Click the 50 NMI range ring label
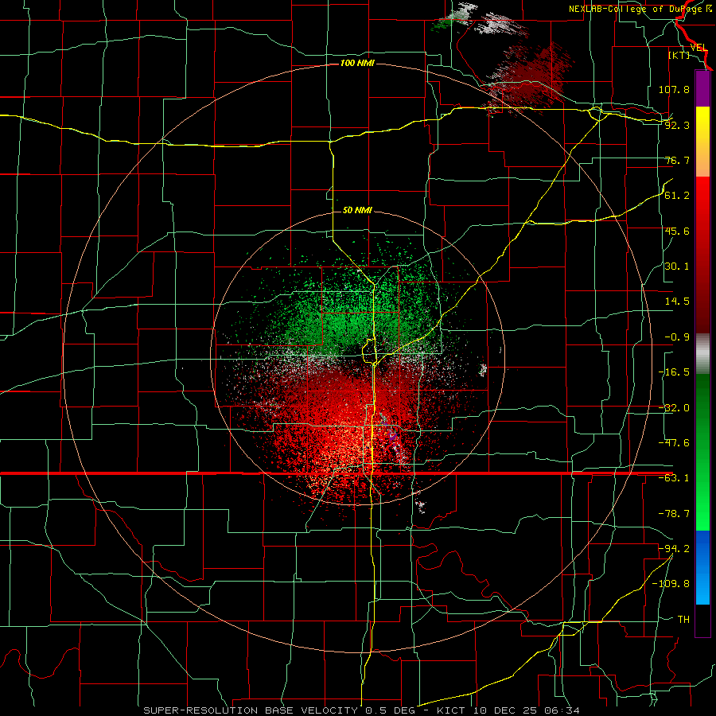 [x=357, y=210]
